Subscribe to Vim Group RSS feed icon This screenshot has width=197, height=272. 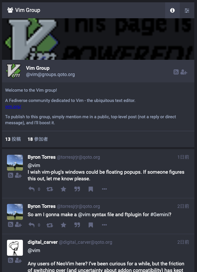click(176, 72)
